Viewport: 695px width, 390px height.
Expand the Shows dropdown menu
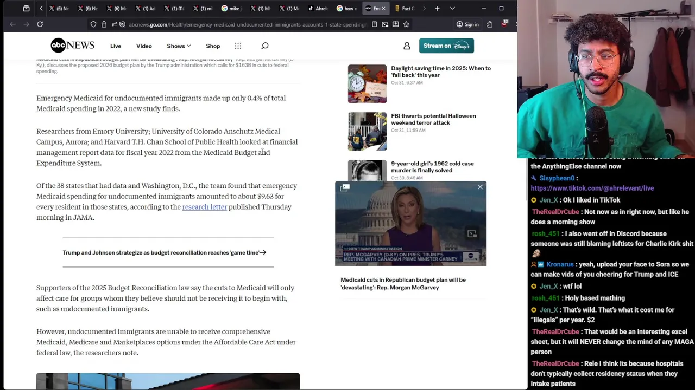(x=179, y=46)
